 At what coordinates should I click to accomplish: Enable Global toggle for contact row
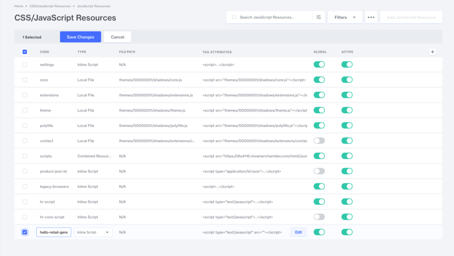(319, 141)
